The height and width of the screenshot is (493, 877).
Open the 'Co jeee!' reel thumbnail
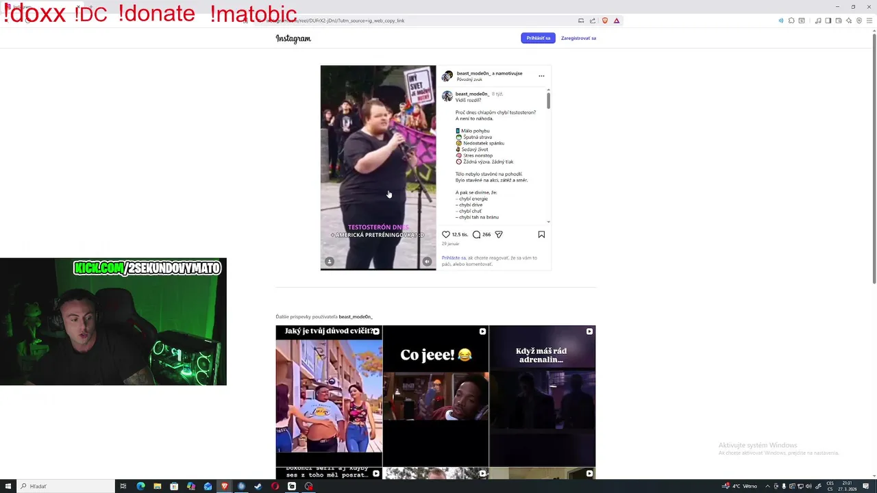click(x=436, y=395)
